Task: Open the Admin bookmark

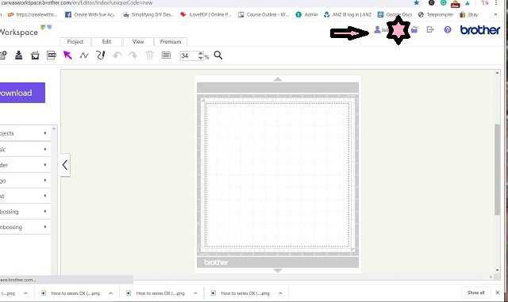Action: (x=306, y=14)
